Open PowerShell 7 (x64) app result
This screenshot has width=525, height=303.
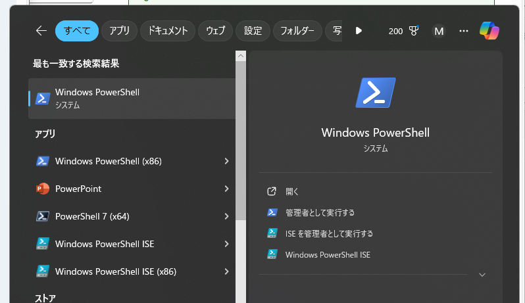click(x=132, y=216)
